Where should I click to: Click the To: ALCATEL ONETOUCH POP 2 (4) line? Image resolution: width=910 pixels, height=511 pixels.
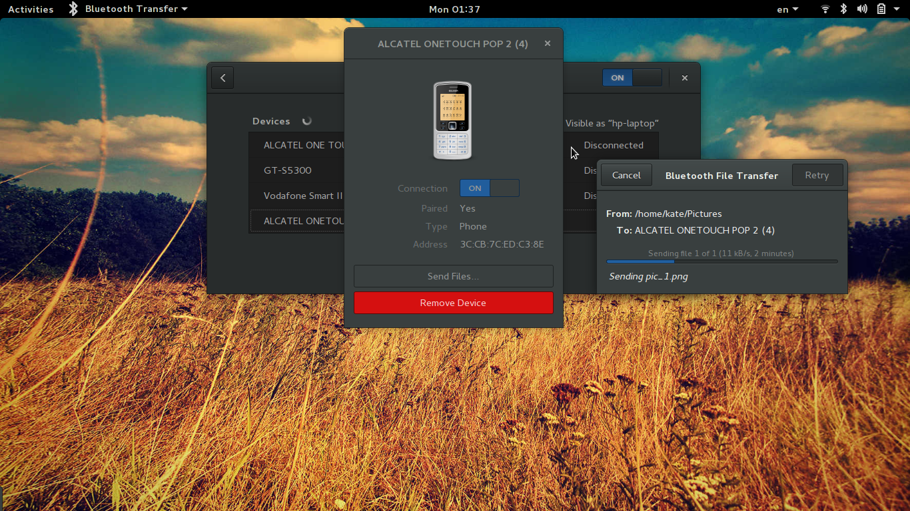point(695,230)
